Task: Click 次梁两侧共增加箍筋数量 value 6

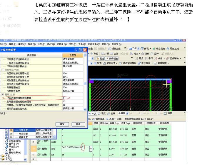Action: [73, 98]
